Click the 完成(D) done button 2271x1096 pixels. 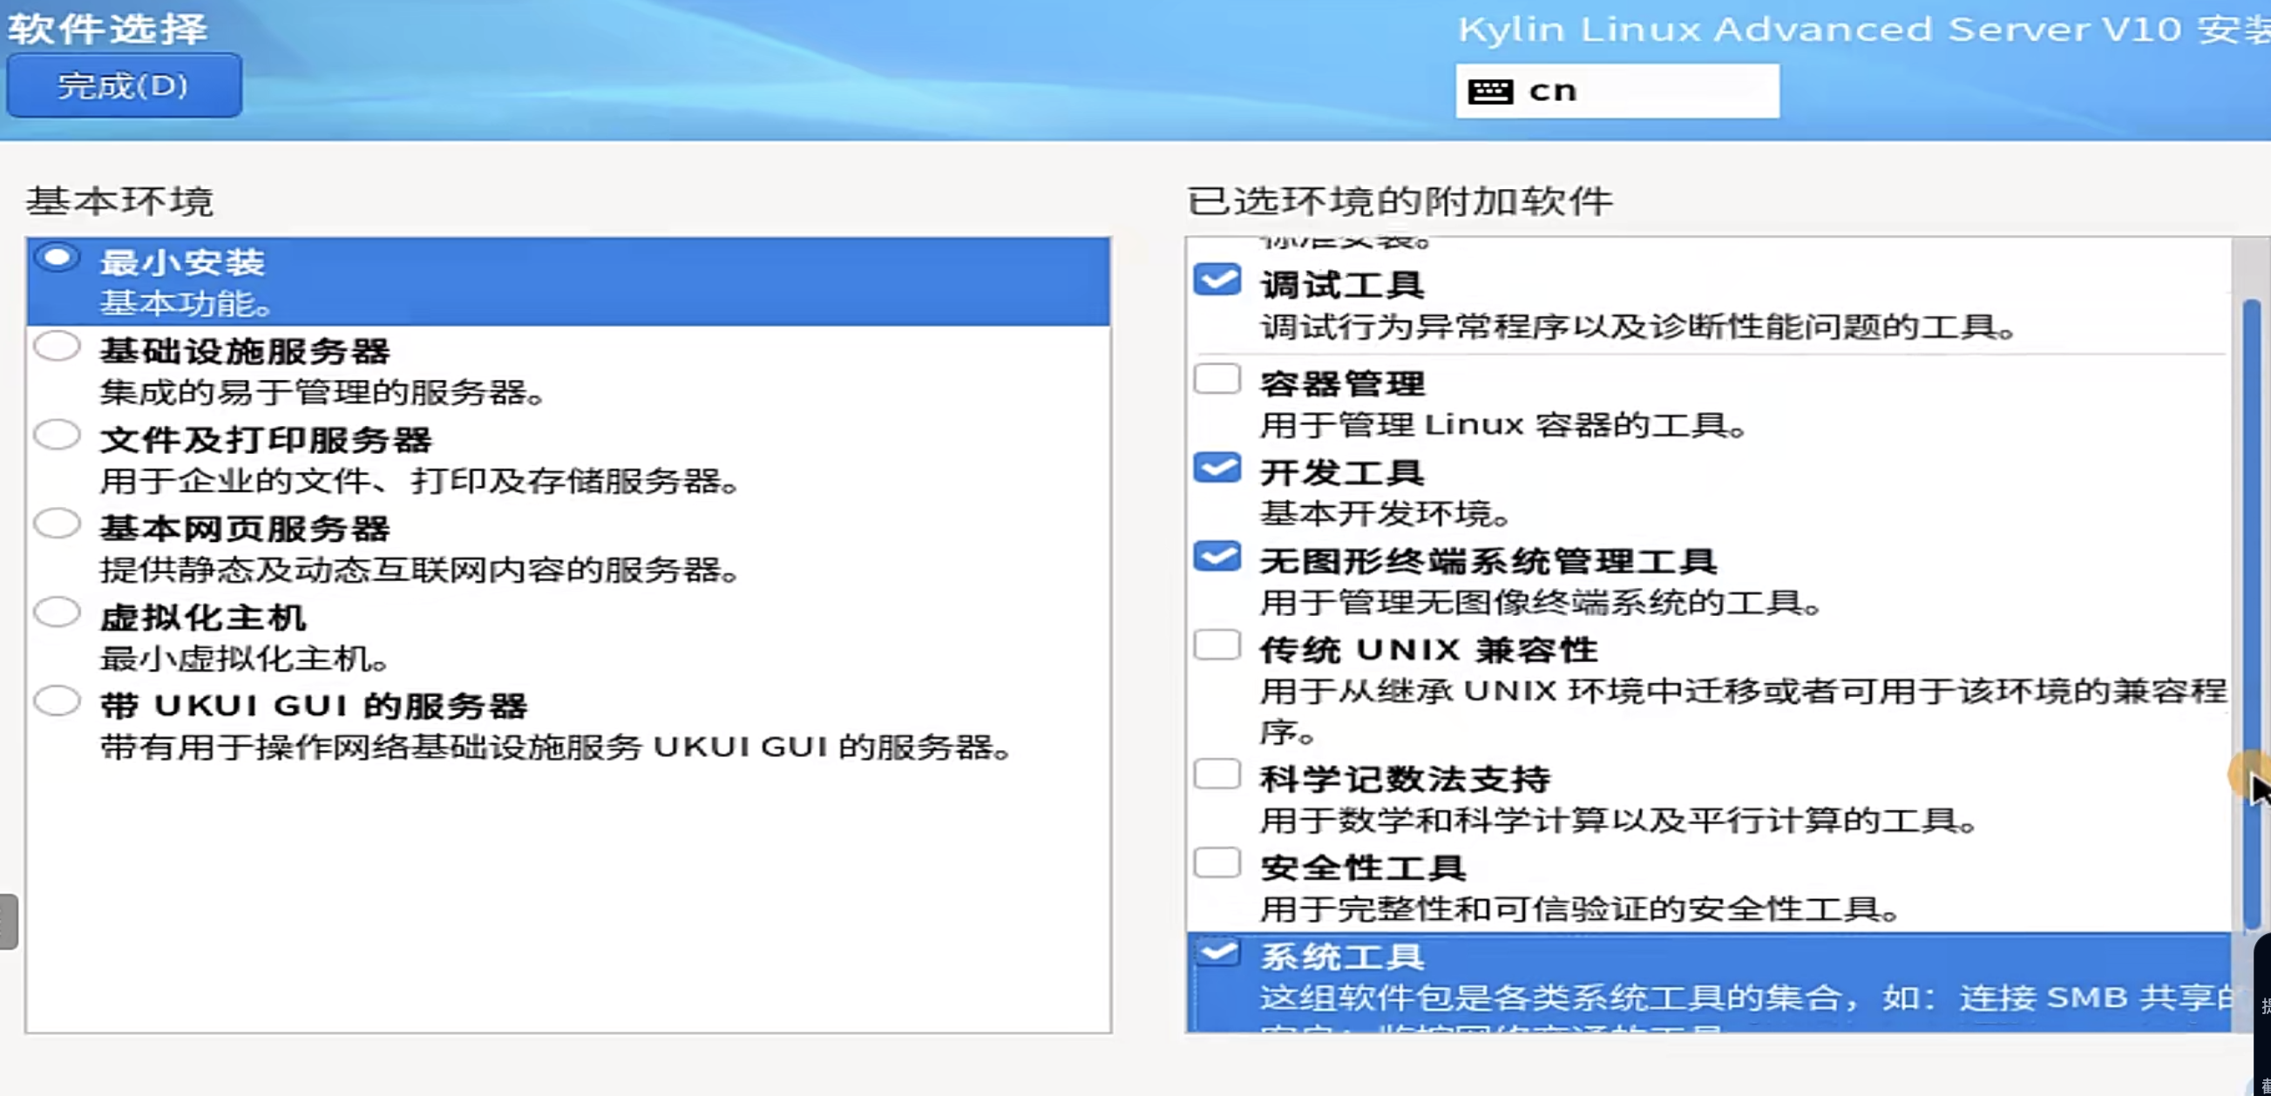[125, 85]
